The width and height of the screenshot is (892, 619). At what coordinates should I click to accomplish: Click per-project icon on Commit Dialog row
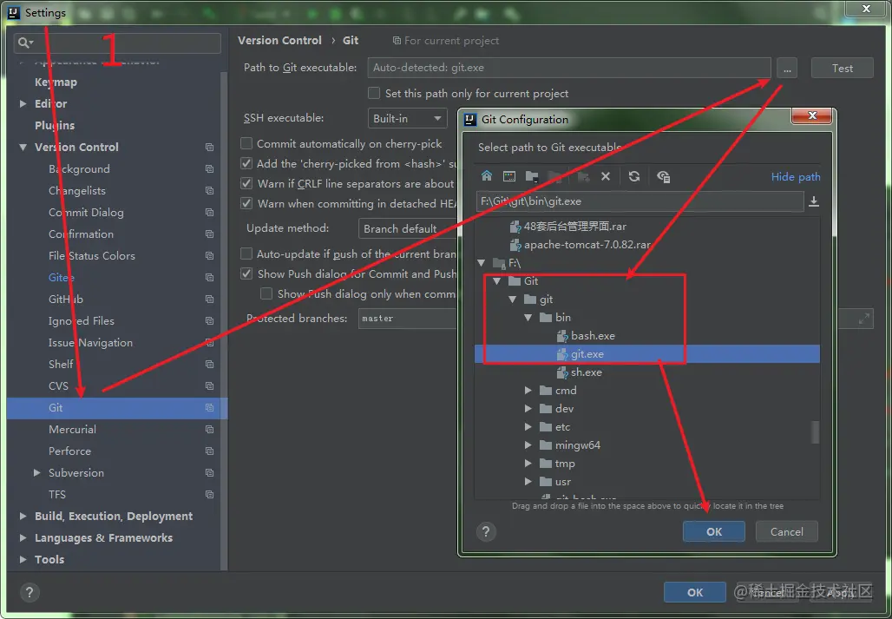(209, 212)
